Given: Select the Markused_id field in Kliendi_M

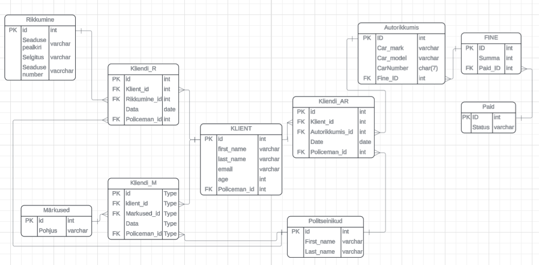Looking at the screenshot, I should tap(143, 213).
